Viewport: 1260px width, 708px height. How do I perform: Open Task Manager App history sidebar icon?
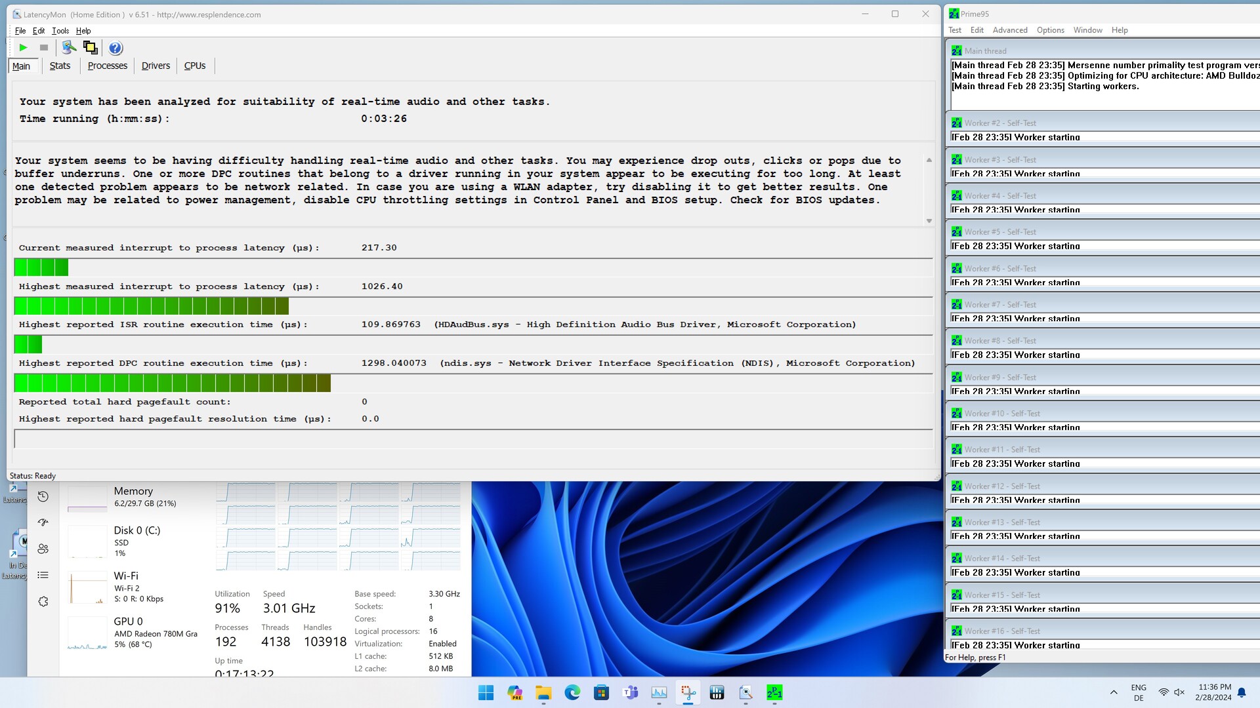point(43,497)
